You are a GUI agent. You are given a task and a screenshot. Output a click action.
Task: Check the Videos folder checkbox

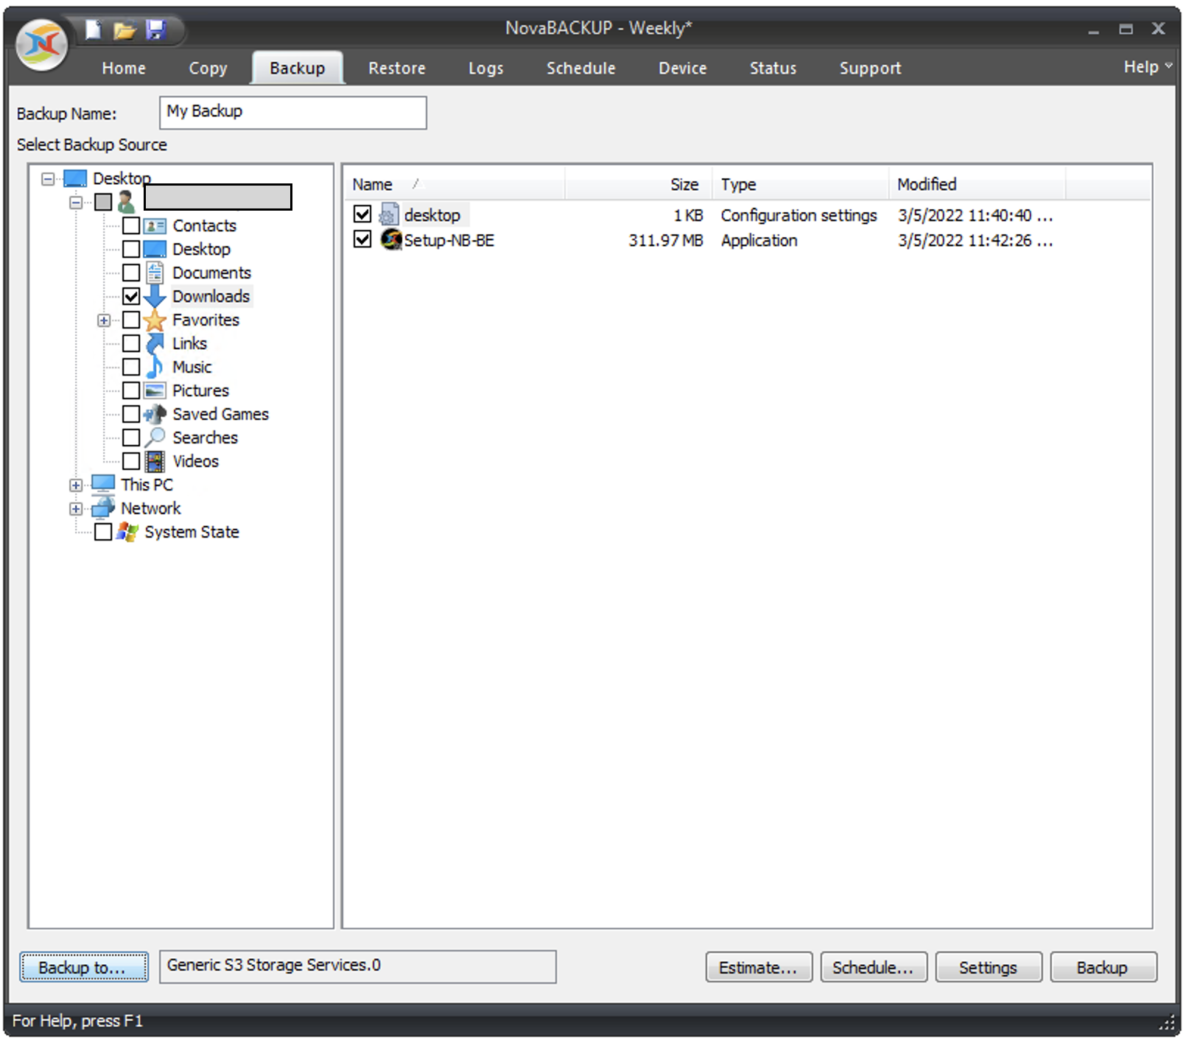point(131,461)
